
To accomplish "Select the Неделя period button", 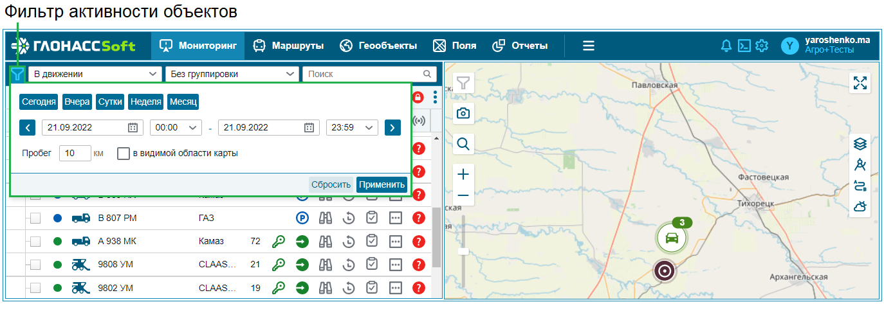I will click(x=145, y=102).
